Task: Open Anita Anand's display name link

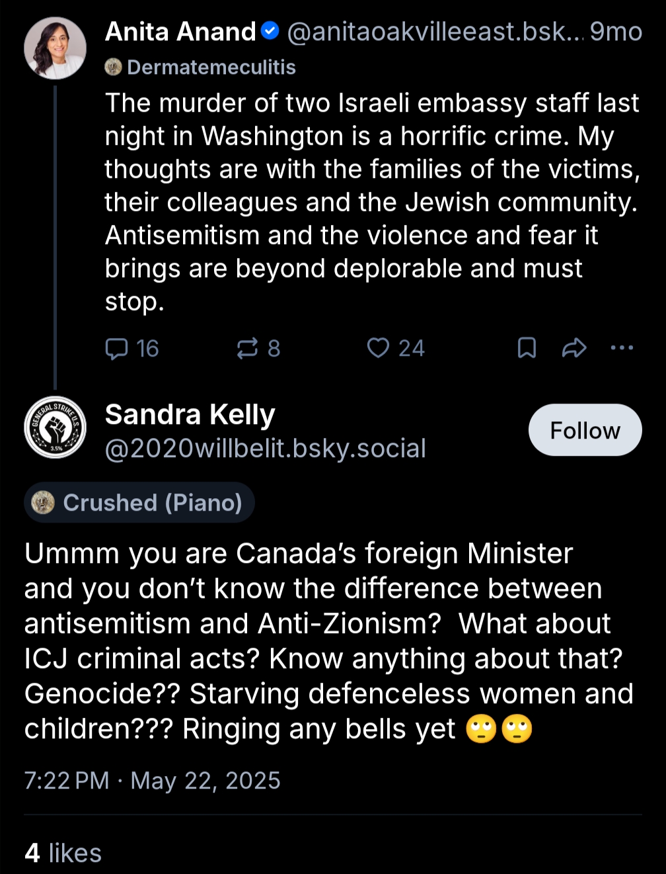Action: [180, 31]
